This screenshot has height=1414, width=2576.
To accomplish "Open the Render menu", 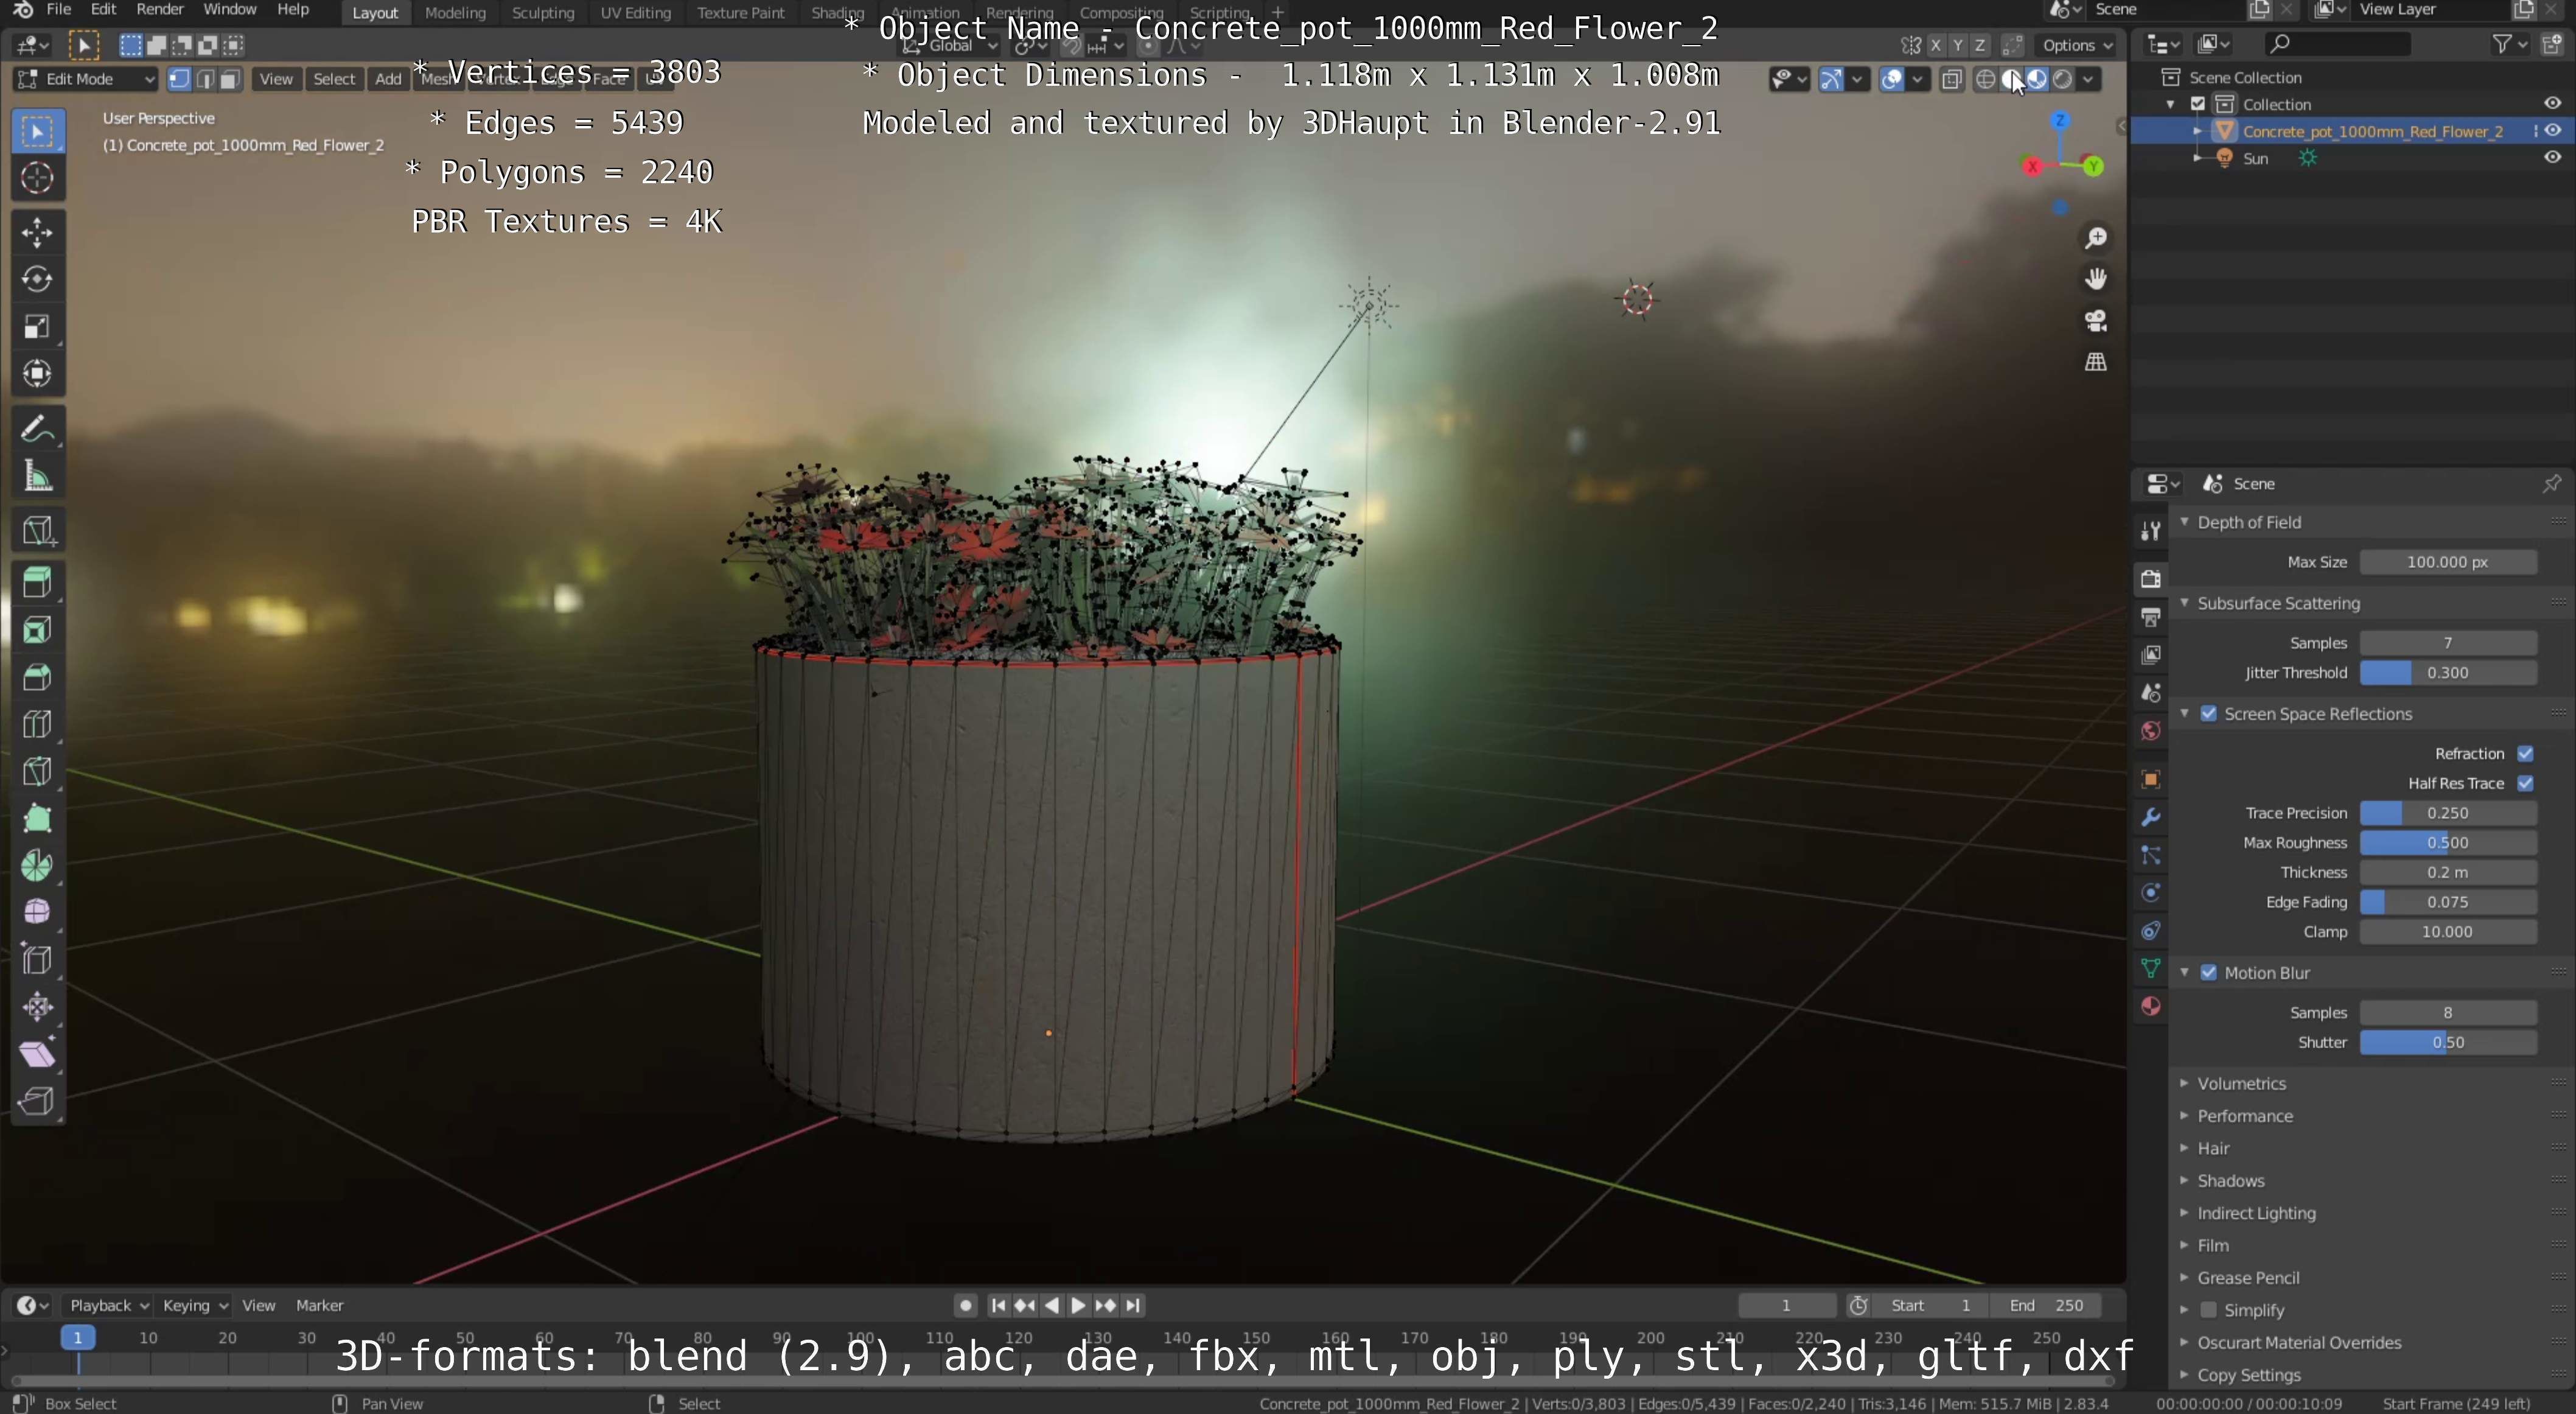I will [160, 9].
